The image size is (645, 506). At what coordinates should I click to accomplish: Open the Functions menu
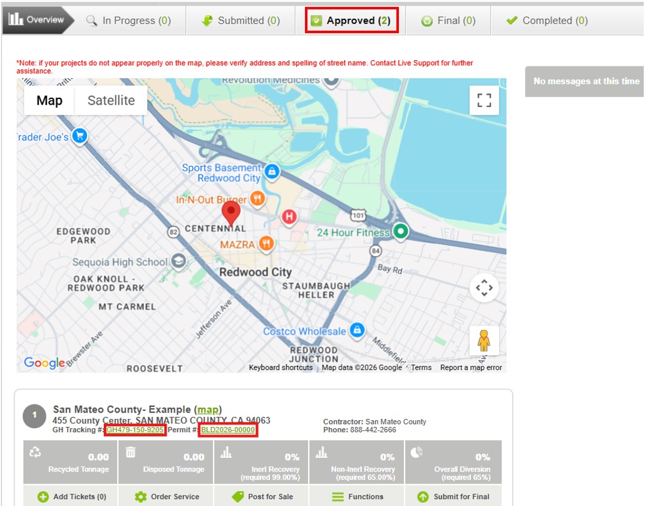tap(358, 497)
